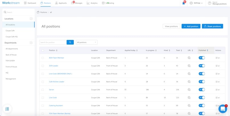The height and width of the screenshot is (116, 230).
Task: Open the Catering Assistant position link
Action: [x=56, y=106]
